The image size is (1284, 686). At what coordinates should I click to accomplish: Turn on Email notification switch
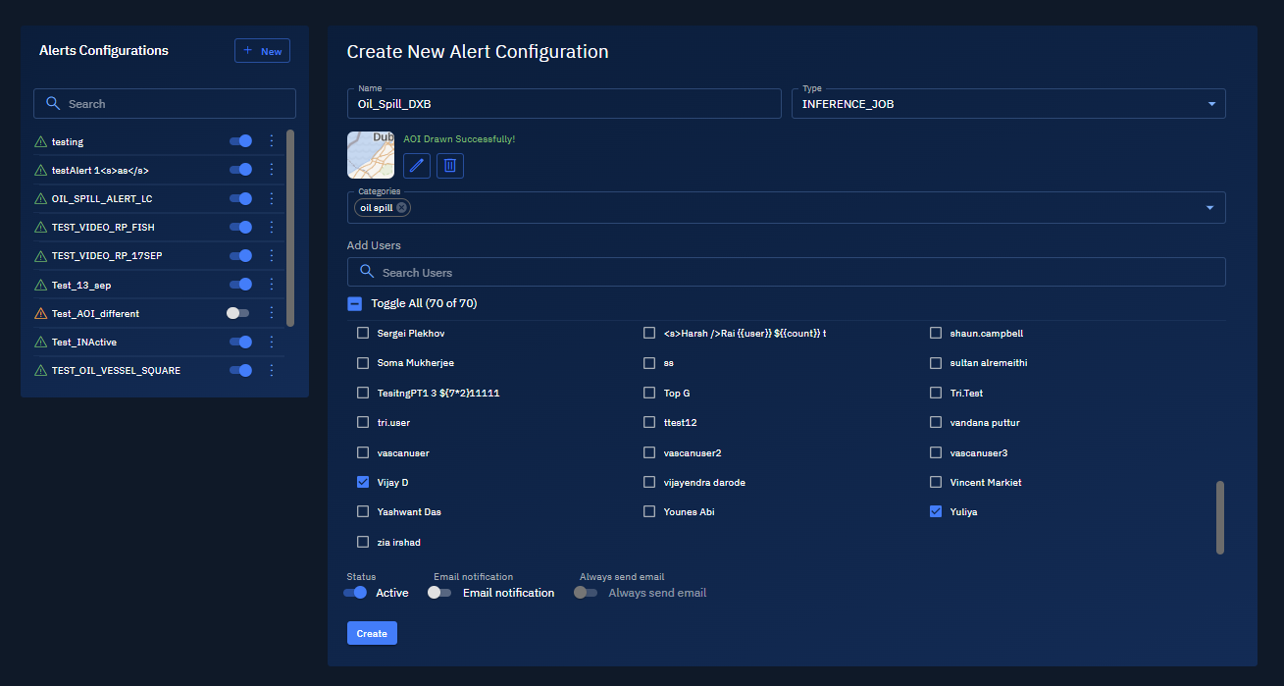pos(440,593)
